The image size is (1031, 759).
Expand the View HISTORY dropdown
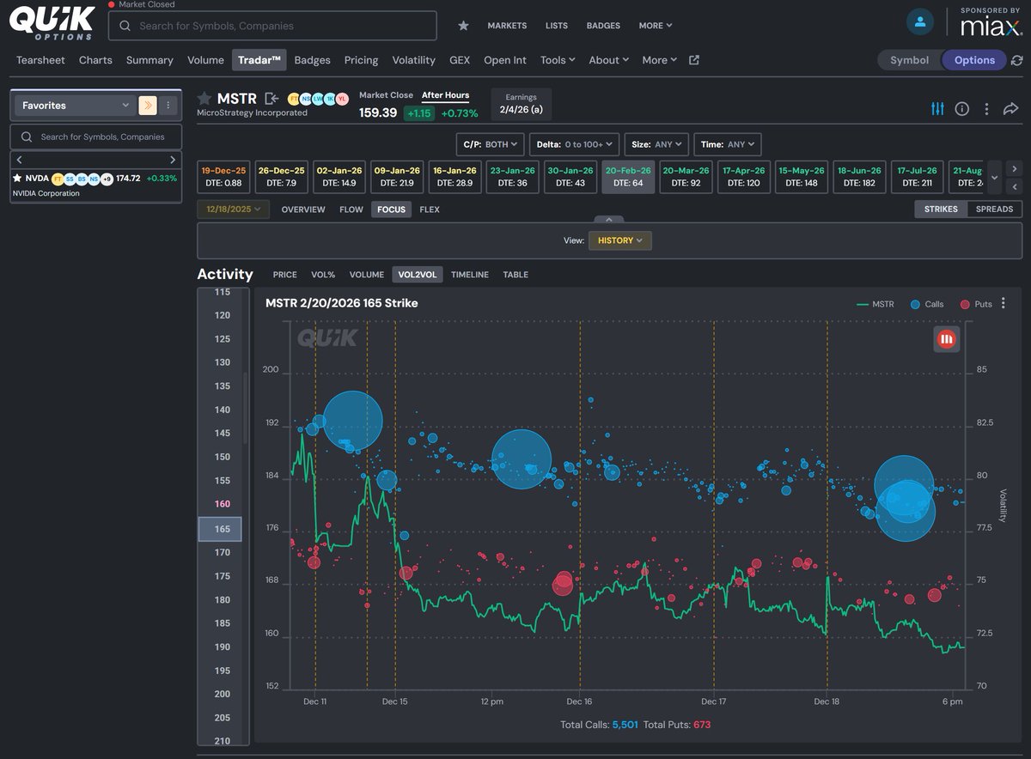(620, 240)
